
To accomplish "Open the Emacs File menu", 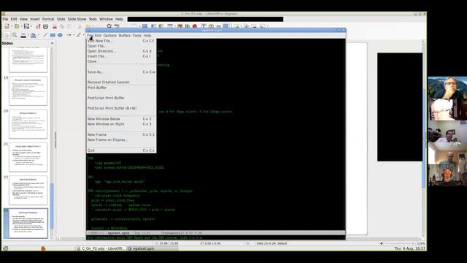I will (x=90, y=36).
